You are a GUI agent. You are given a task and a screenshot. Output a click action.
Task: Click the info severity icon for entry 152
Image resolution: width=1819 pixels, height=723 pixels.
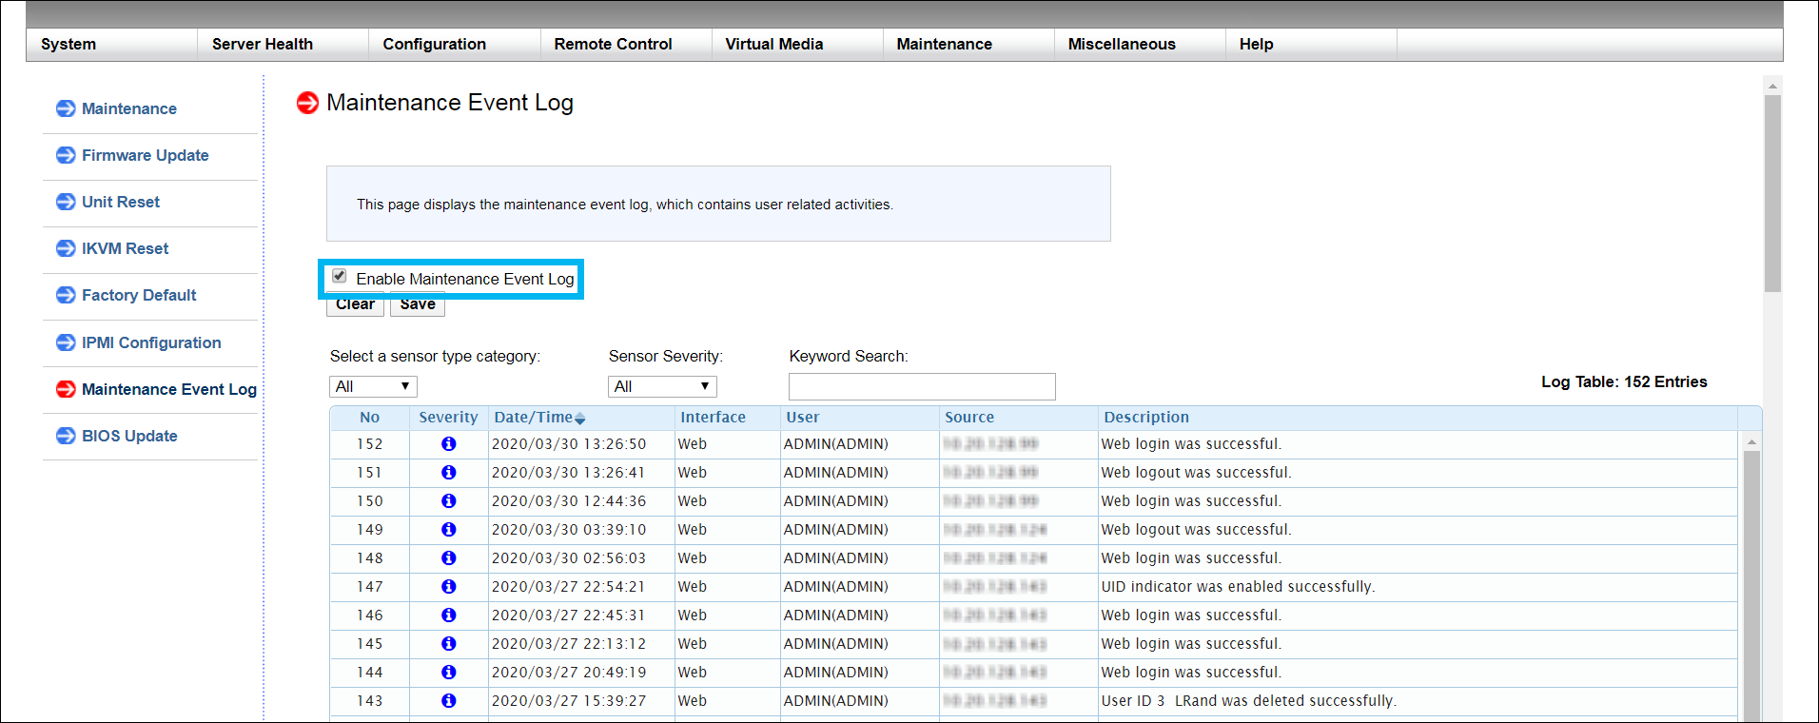pos(448,444)
